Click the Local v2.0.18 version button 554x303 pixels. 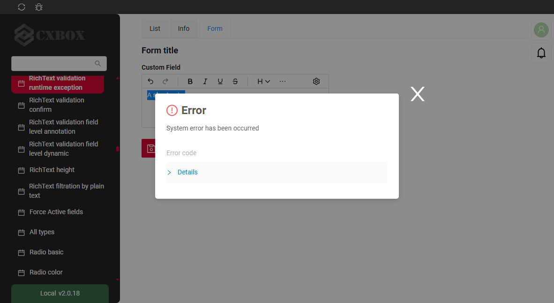tap(60, 293)
